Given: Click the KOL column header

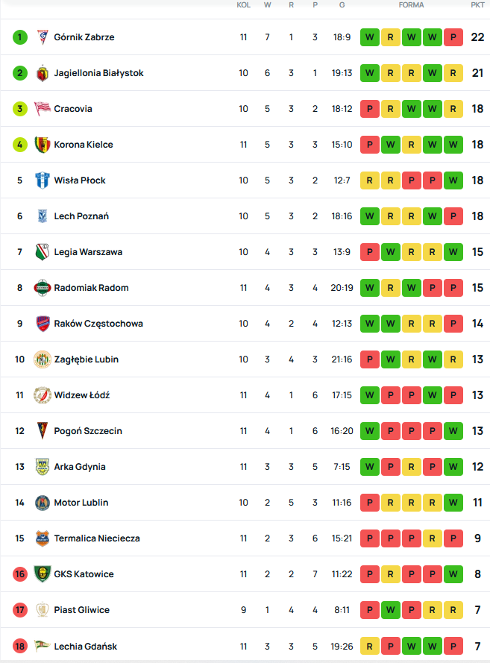Looking at the screenshot, I should [x=243, y=5].
